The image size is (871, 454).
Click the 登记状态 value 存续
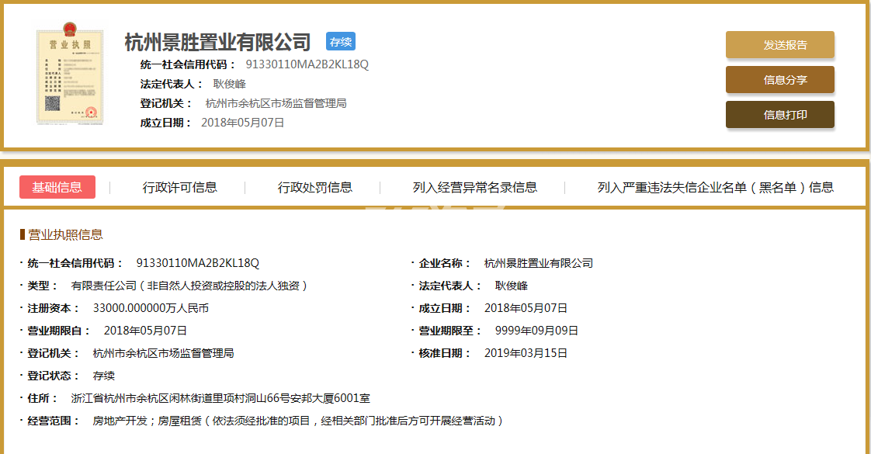coord(104,376)
